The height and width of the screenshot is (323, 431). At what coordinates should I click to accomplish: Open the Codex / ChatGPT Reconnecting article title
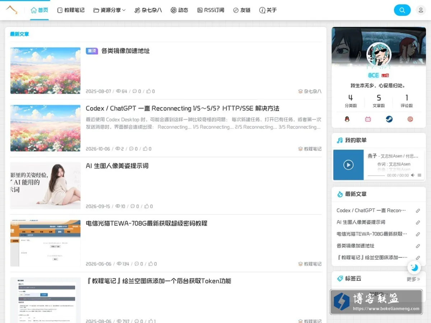(182, 108)
